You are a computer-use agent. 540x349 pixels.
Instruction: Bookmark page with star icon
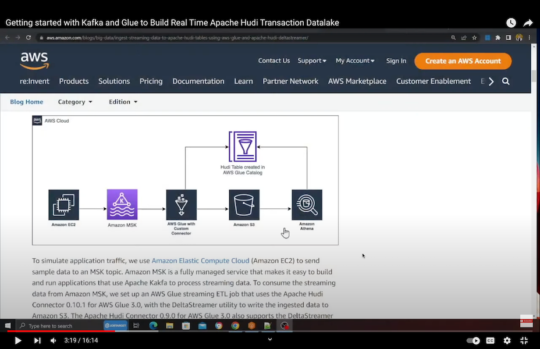[474, 38]
